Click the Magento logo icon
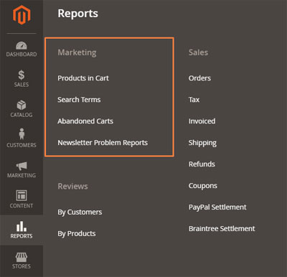Screen dimensions: 287x277 [22, 15]
